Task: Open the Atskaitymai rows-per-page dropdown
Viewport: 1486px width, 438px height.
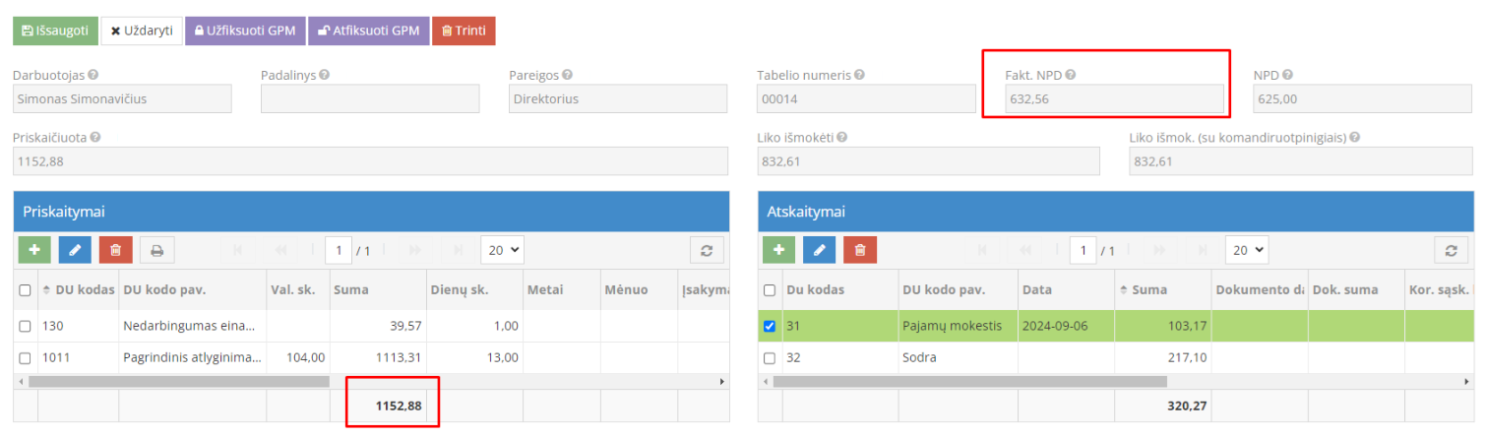Action: [x=1246, y=250]
